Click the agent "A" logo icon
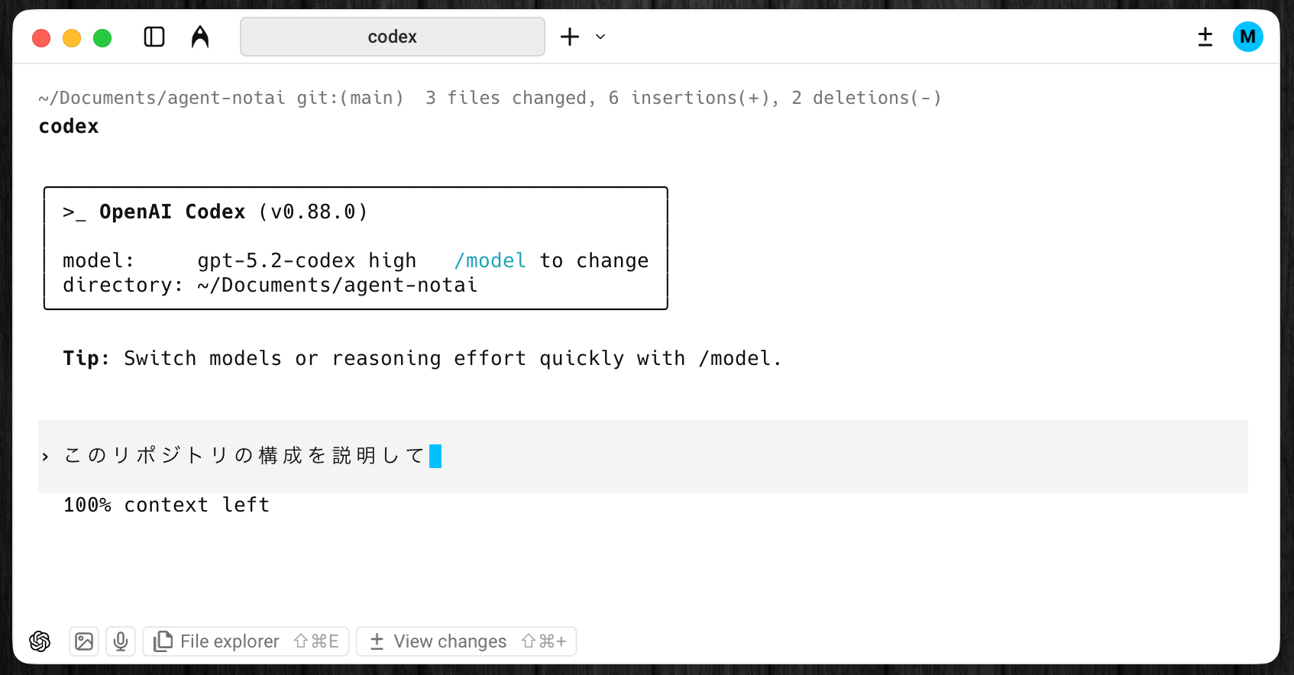The image size is (1294, 675). click(x=200, y=37)
